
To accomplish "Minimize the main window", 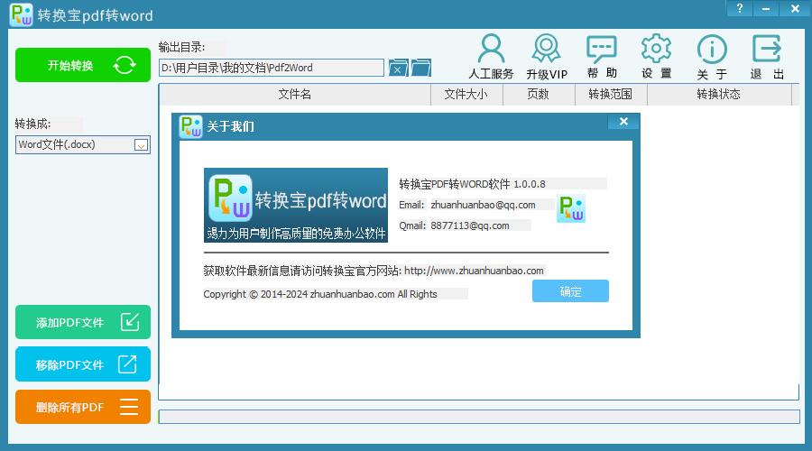I will [766, 8].
